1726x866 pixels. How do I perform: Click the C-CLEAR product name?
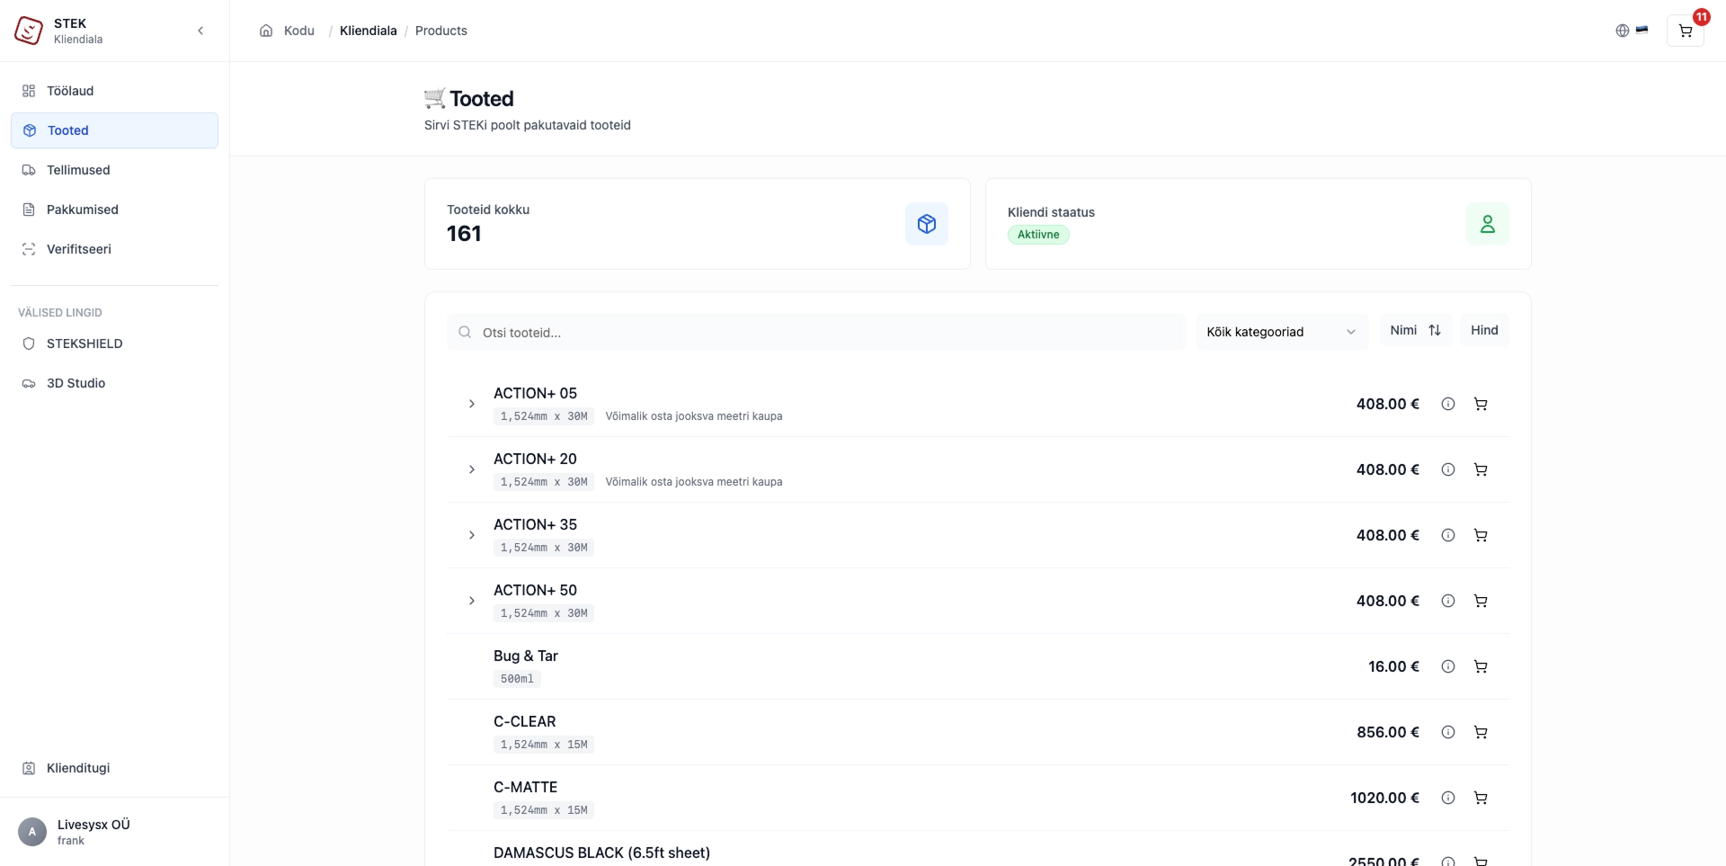[525, 721]
